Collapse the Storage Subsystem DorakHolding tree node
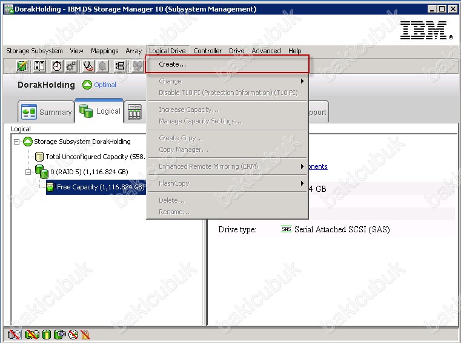Image resolution: width=461 pixels, height=343 pixels. click(17, 142)
